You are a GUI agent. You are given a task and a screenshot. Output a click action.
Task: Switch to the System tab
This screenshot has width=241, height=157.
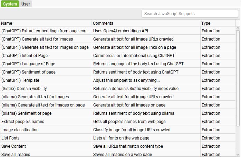pyautogui.click(x=10, y=4)
